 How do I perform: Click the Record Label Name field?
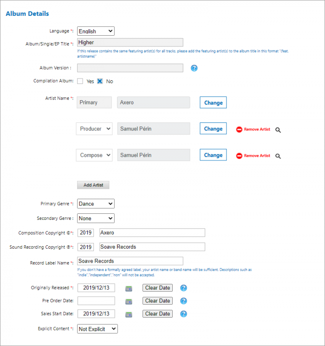(130, 261)
